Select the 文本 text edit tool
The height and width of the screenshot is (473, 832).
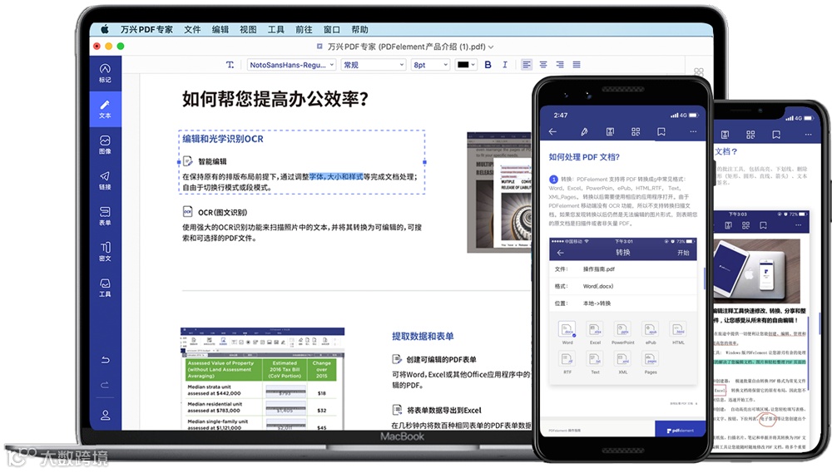pos(105,109)
